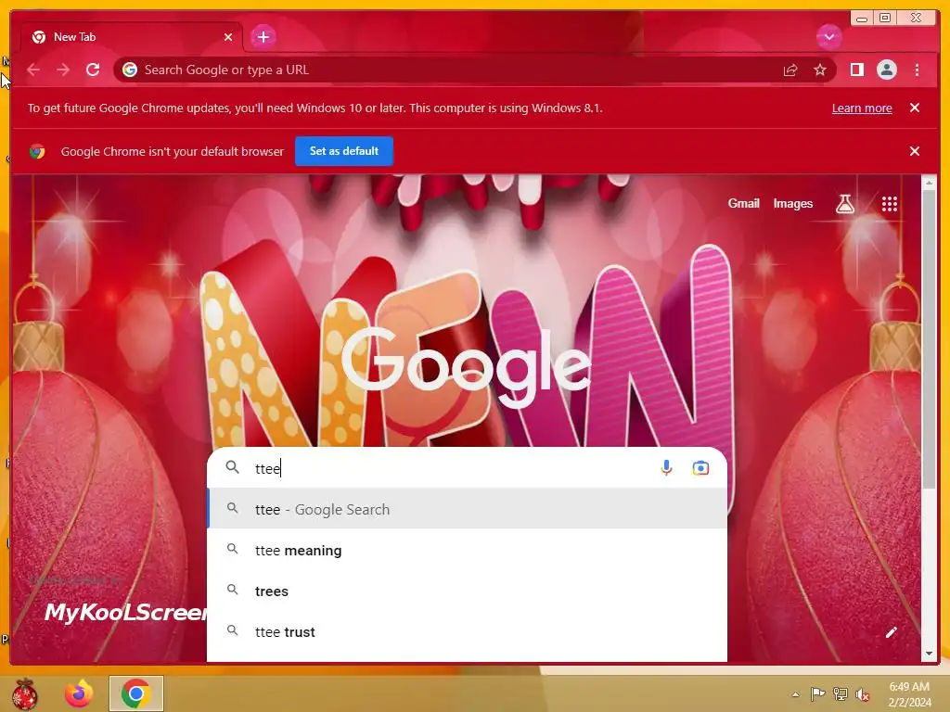
Task: Open the taskbar clock showing 6:49 AM
Action: click(x=909, y=694)
